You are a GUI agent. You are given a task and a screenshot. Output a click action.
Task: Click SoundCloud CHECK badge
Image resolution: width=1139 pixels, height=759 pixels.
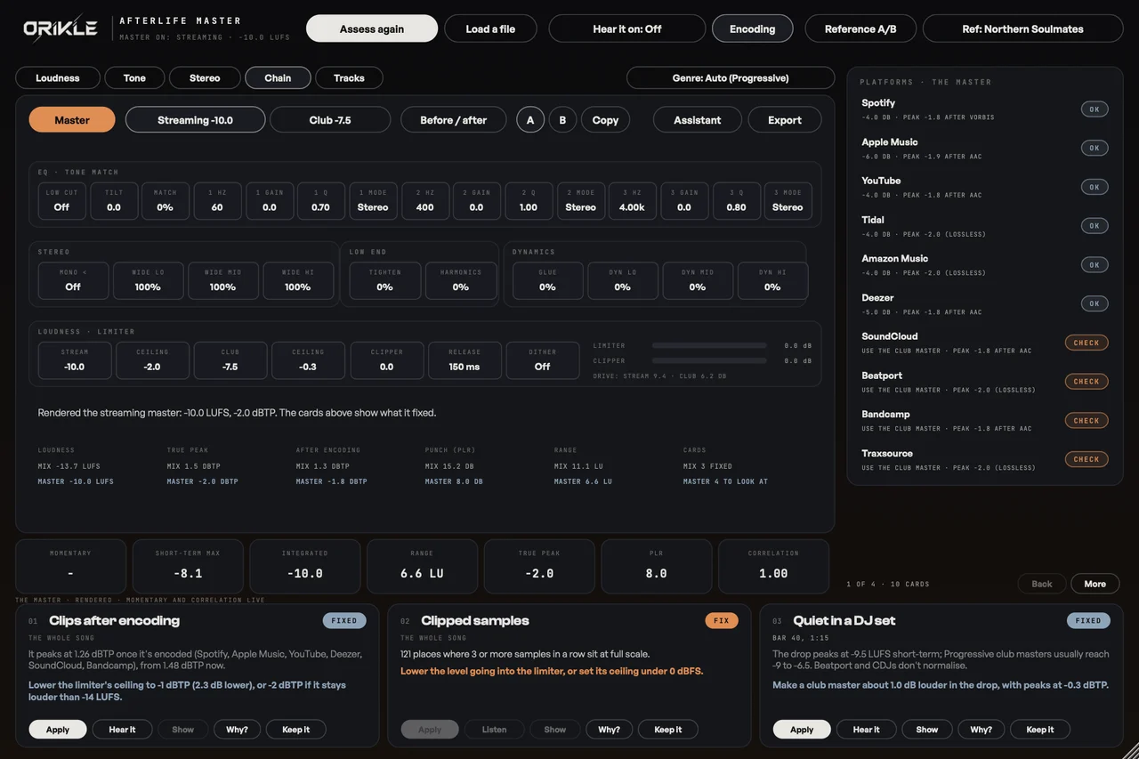(x=1086, y=343)
